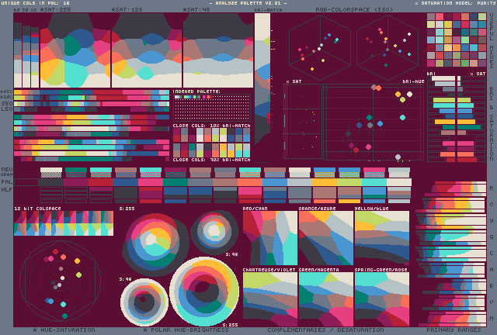Click the 'Hue-Saturation' bottom label
Image resolution: width=497 pixels, height=335 pixels.
(64, 330)
